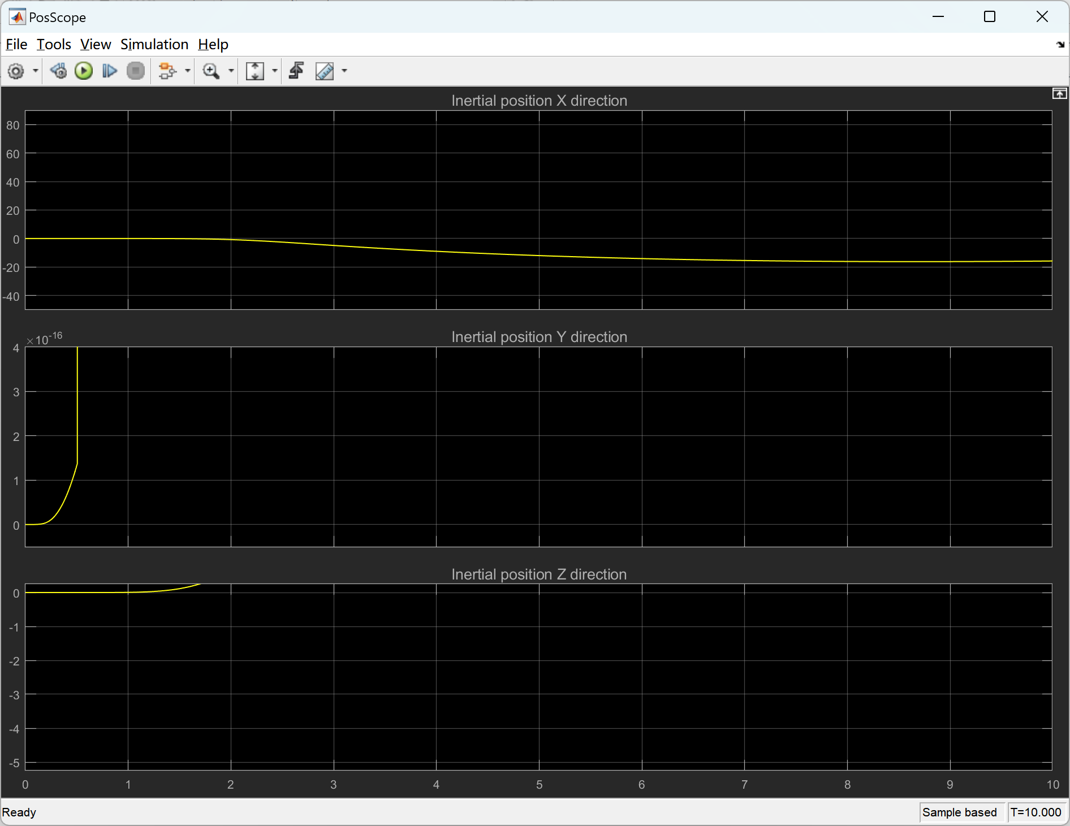The width and height of the screenshot is (1070, 826).
Task: Open the Configuration Properties gear icon
Action: pyautogui.click(x=16, y=71)
